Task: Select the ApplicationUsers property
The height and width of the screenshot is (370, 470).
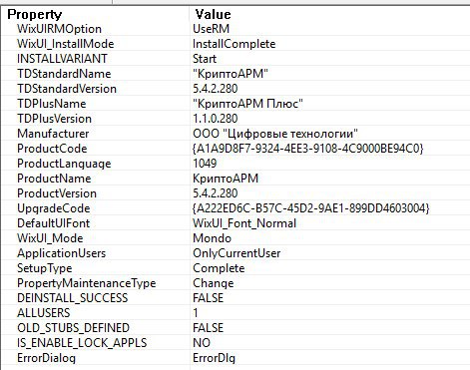Action: coord(61,253)
